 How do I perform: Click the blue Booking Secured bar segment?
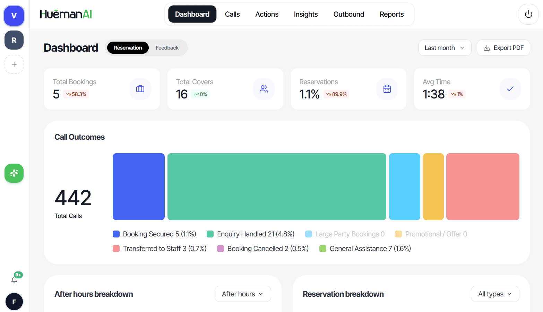(139, 187)
